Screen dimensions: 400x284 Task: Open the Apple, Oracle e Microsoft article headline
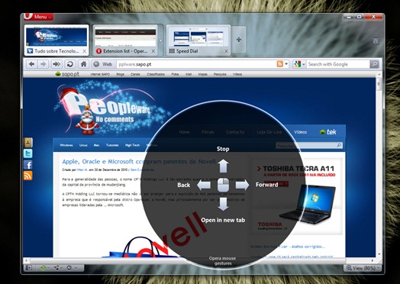tap(139, 162)
